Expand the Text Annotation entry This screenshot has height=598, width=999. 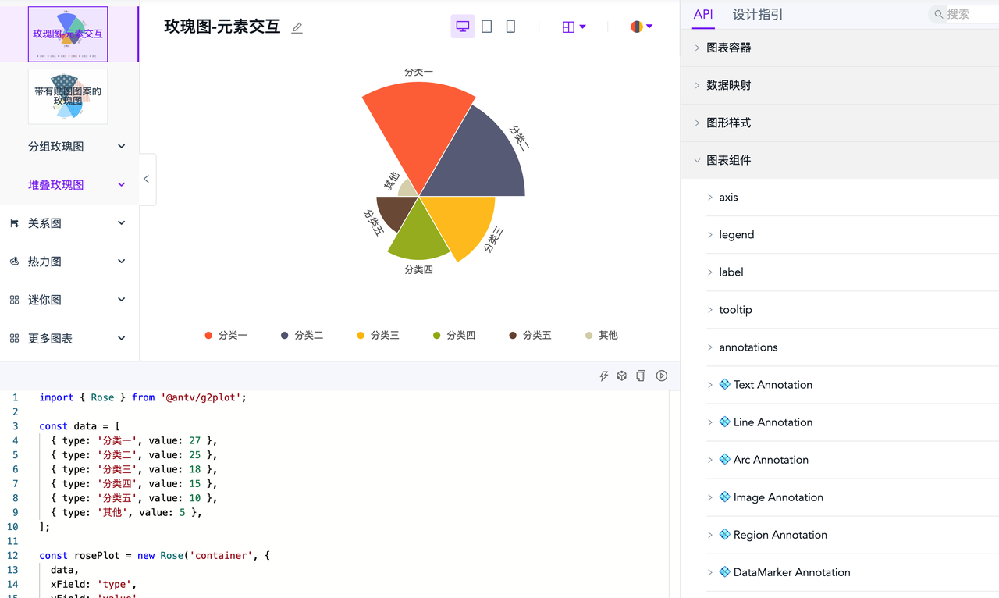772,385
